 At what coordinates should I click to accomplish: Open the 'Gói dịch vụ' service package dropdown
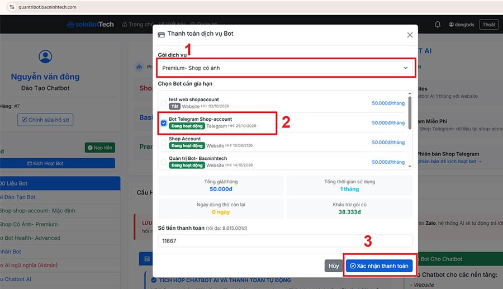tap(285, 68)
